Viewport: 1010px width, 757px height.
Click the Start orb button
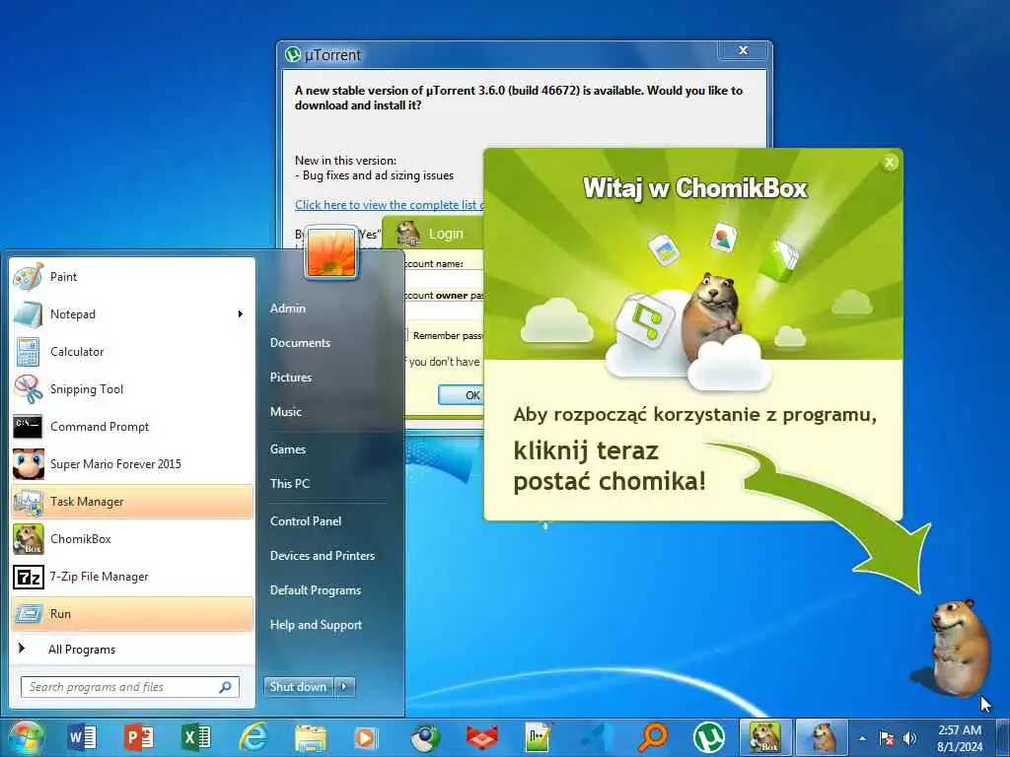[26, 737]
